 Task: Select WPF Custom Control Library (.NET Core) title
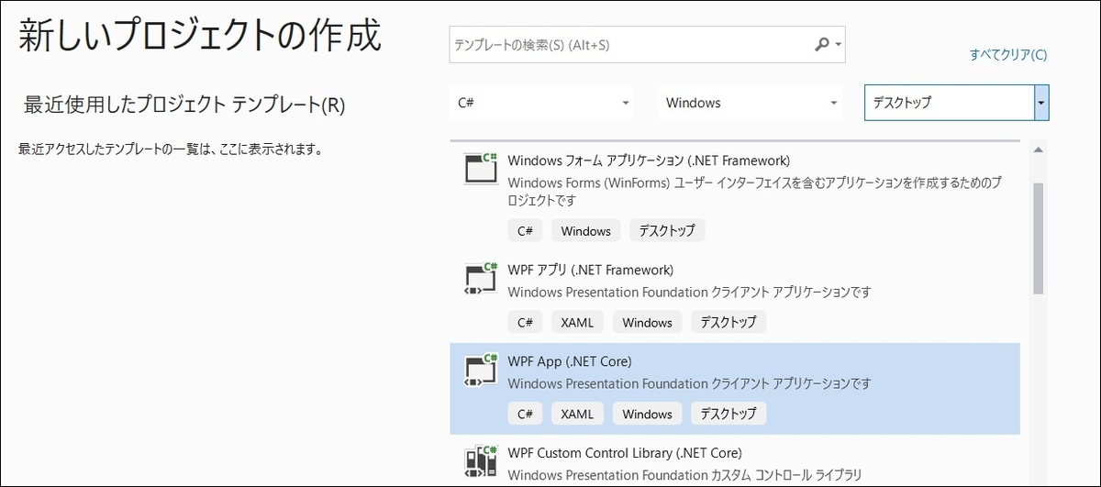tap(625, 453)
